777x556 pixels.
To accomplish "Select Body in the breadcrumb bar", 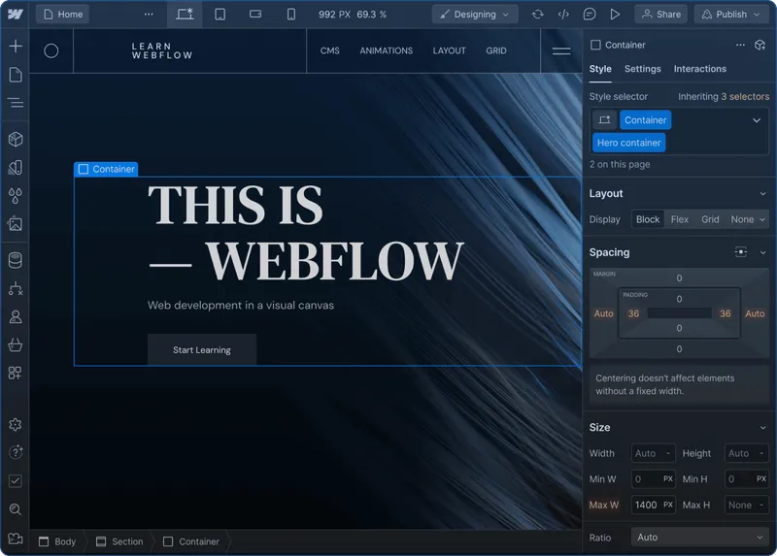I will click(57, 541).
